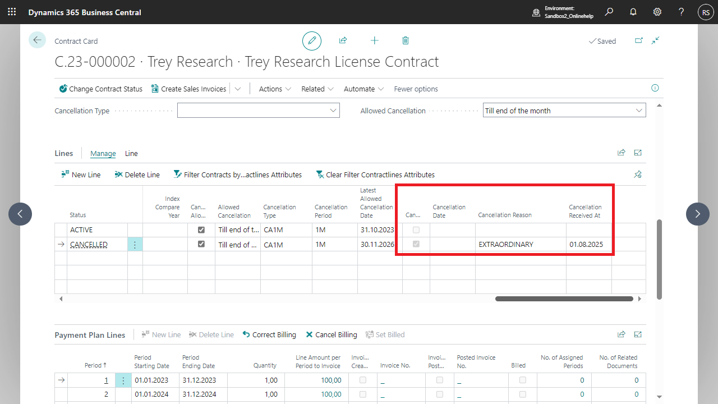Click Change Contract Status
This screenshot has height=404, width=718.
[x=101, y=89]
